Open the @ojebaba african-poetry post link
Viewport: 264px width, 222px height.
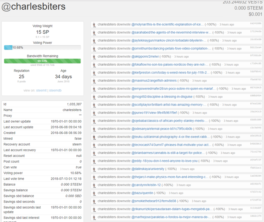[169, 121]
